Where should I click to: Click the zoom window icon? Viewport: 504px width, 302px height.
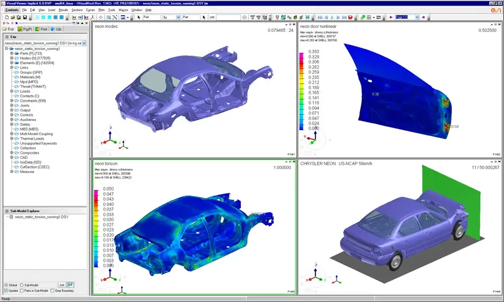[109, 17]
